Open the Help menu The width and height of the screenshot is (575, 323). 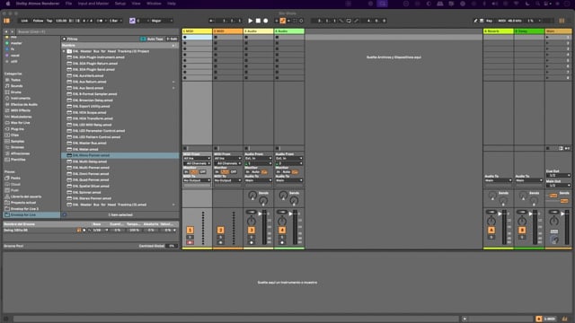click(x=172, y=4)
